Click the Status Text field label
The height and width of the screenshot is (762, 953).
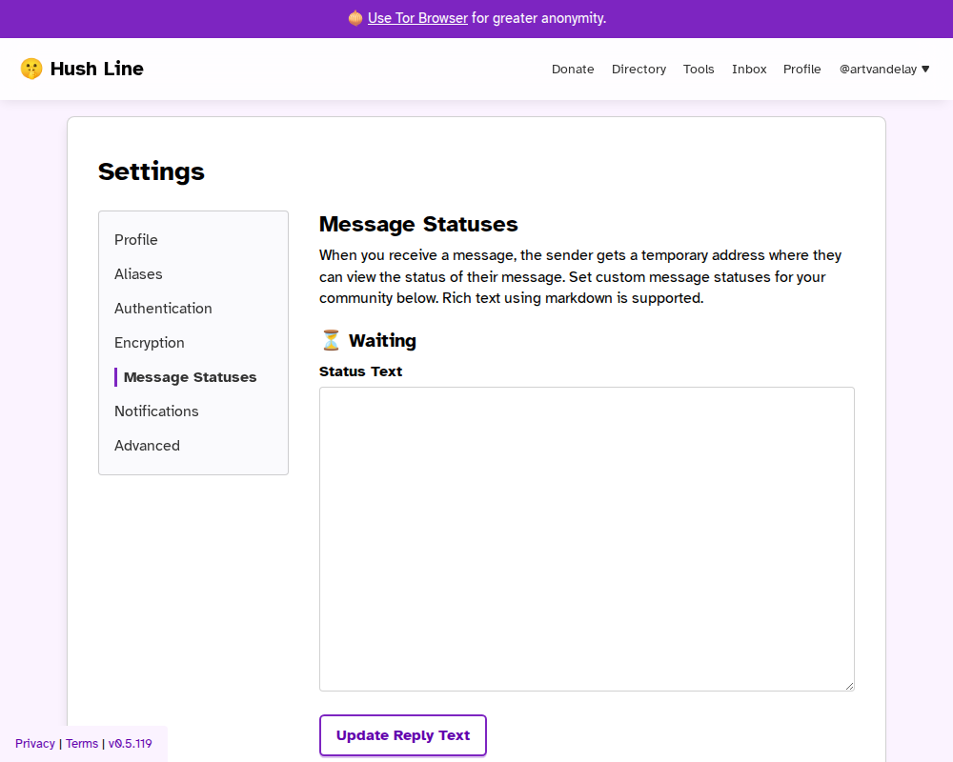[360, 371]
